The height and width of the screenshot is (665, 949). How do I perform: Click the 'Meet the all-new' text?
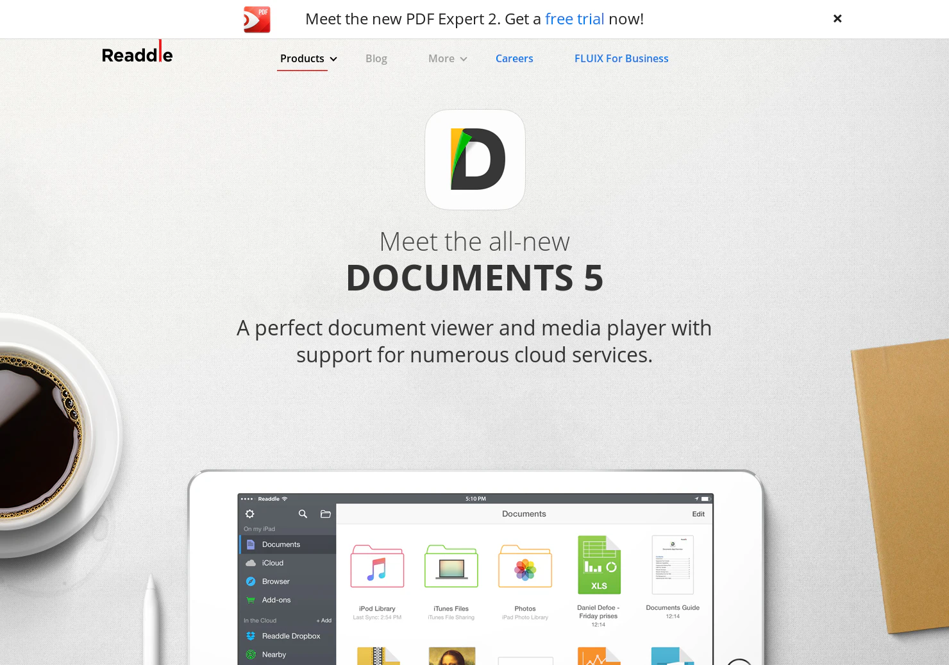(x=474, y=242)
